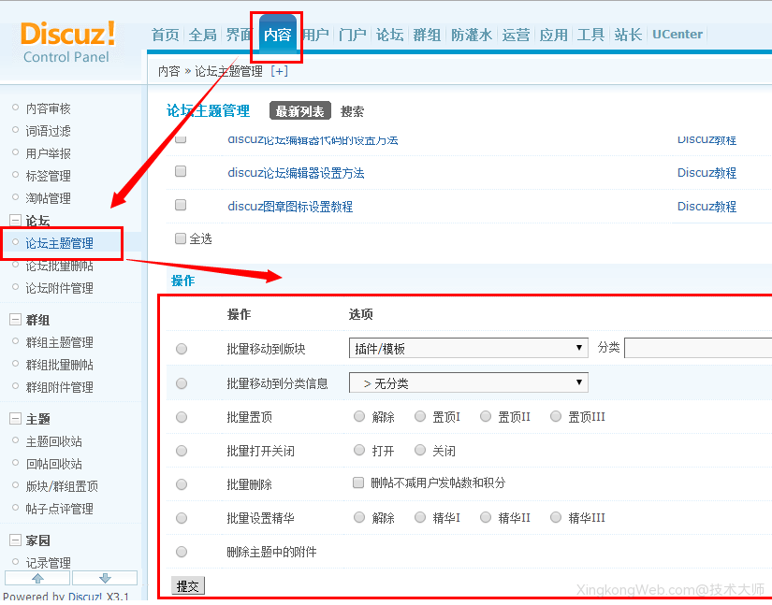Click the 最新列表 button
This screenshot has height=605, width=772.
click(x=300, y=110)
